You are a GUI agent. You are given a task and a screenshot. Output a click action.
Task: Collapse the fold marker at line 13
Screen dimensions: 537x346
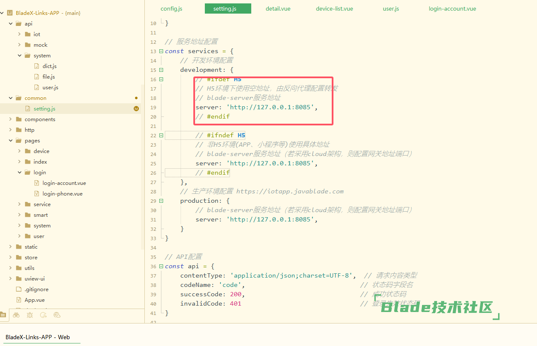(x=161, y=51)
